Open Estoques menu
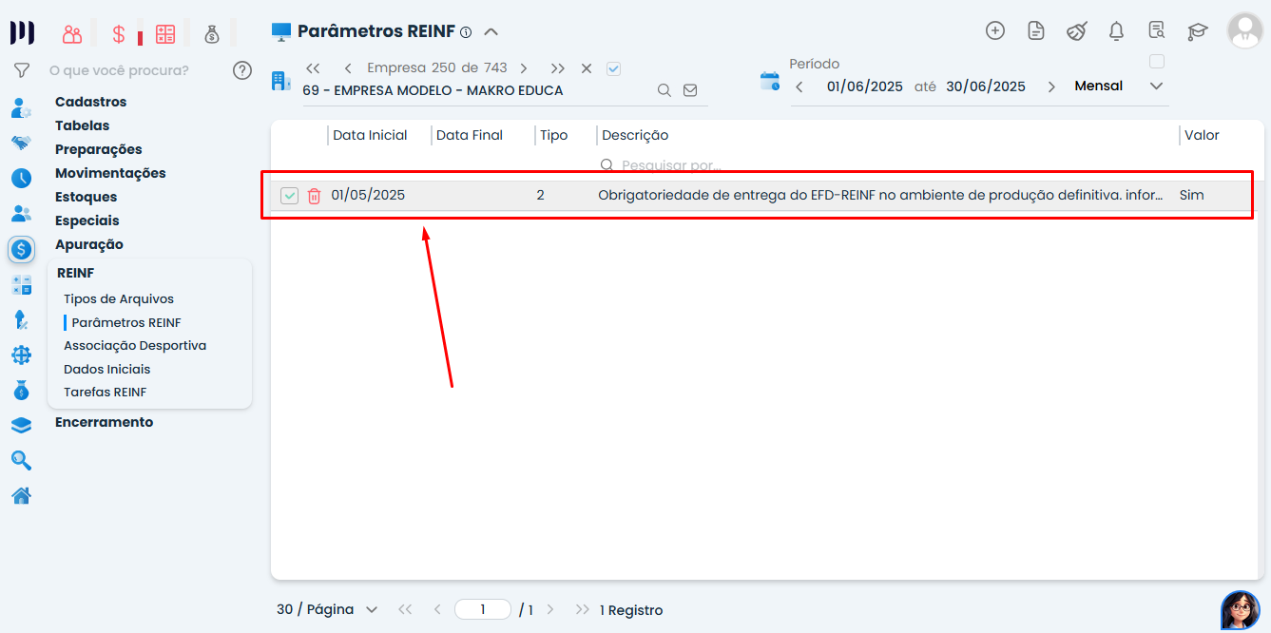The image size is (1271, 633). (87, 197)
